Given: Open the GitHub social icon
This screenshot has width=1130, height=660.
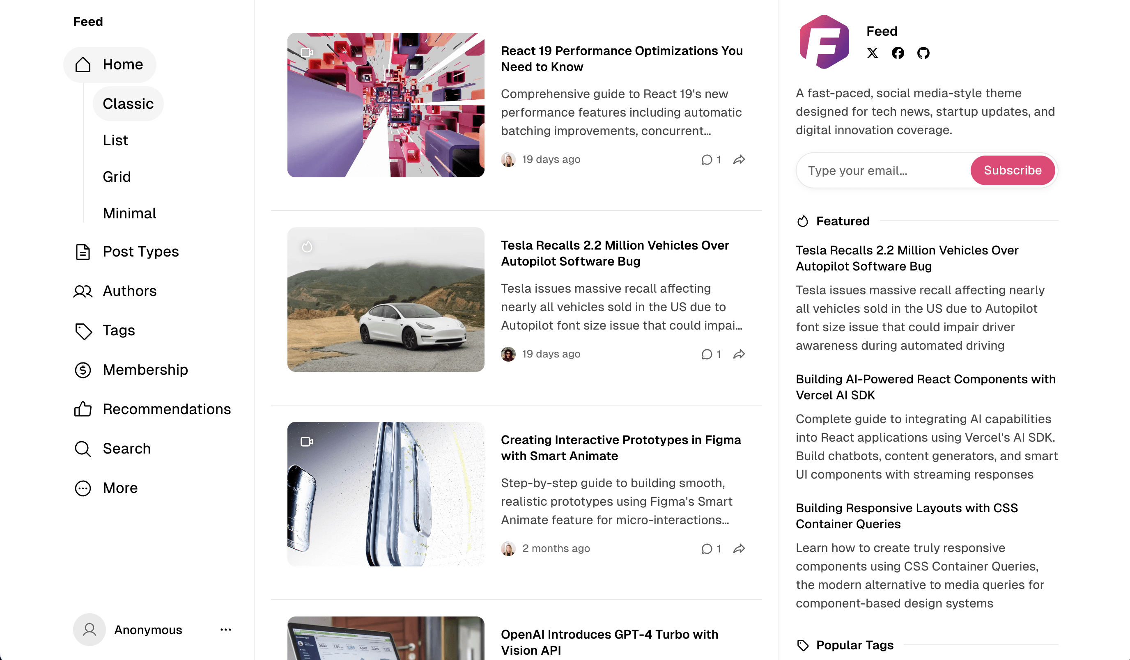Looking at the screenshot, I should click(923, 53).
